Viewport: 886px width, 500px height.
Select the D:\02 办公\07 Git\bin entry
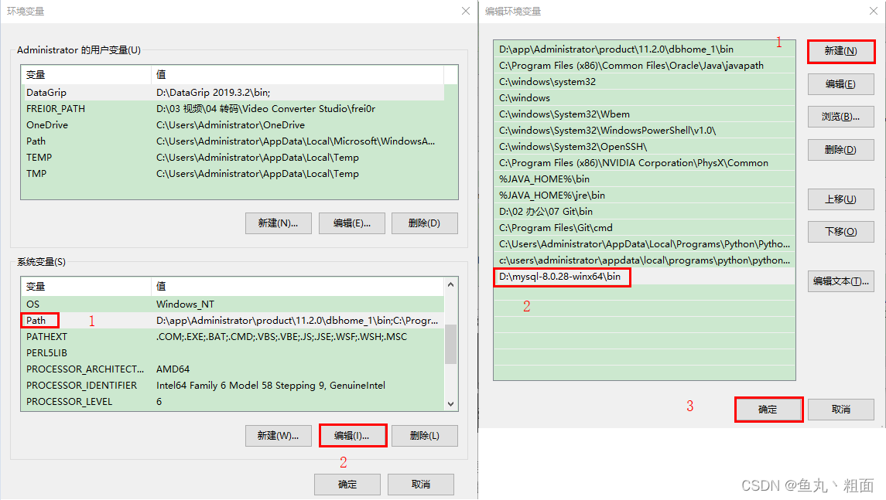click(x=644, y=212)
